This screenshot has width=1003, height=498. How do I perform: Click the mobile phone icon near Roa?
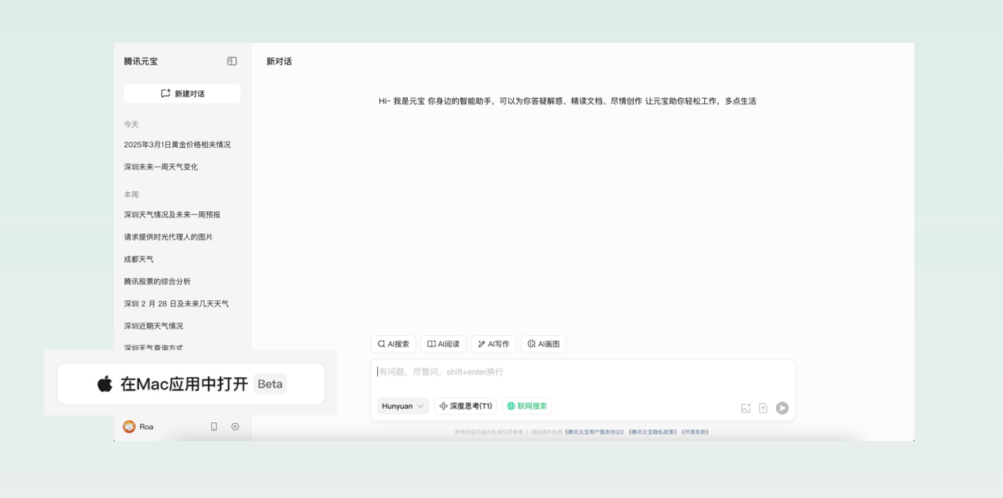click(213, 426)
